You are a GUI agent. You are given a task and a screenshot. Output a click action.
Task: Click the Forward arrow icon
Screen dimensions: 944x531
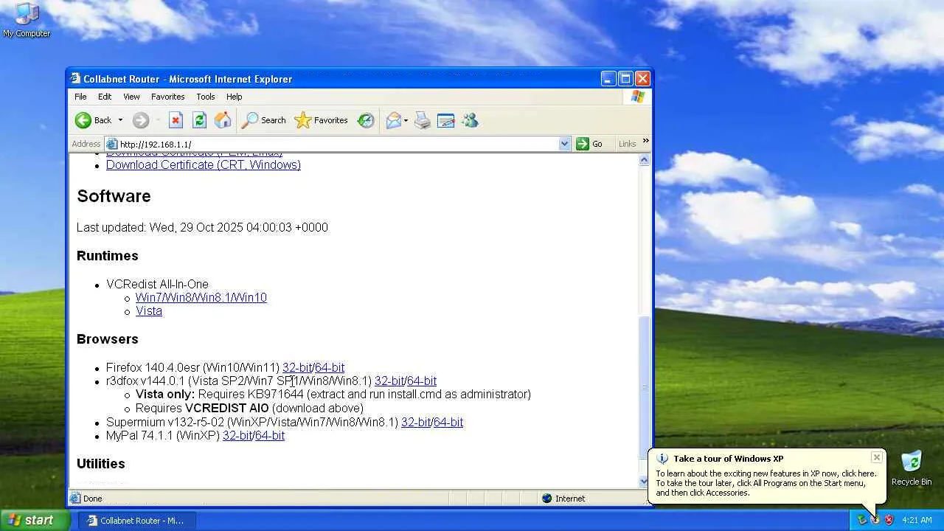141,120
